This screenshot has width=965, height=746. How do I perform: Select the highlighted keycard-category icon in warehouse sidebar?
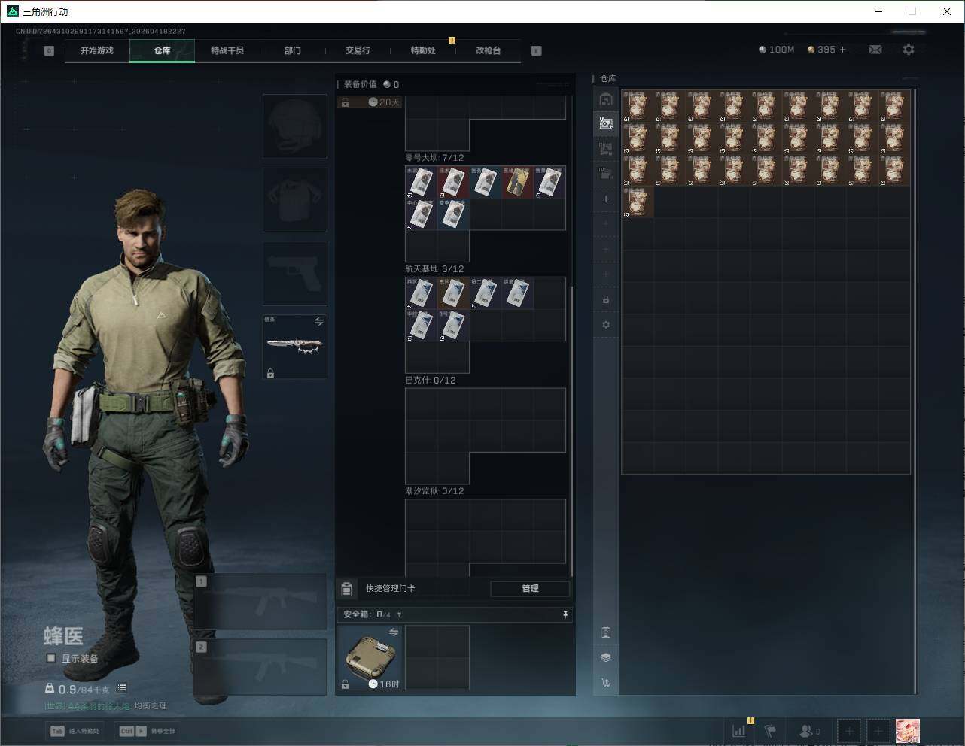[x=606, y=123]
